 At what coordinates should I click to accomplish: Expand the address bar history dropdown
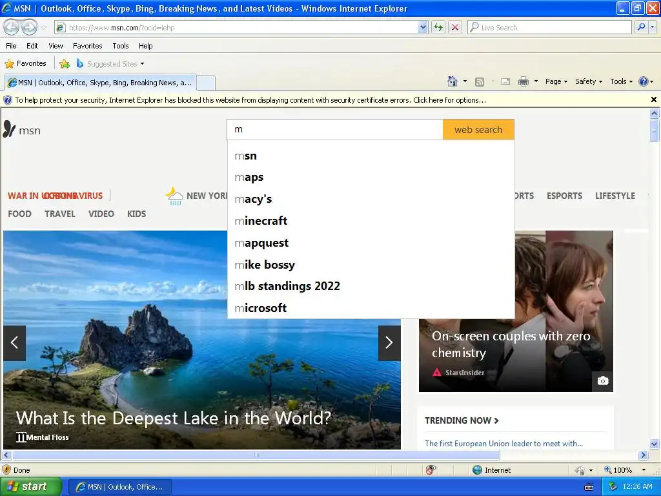point(423,27)
